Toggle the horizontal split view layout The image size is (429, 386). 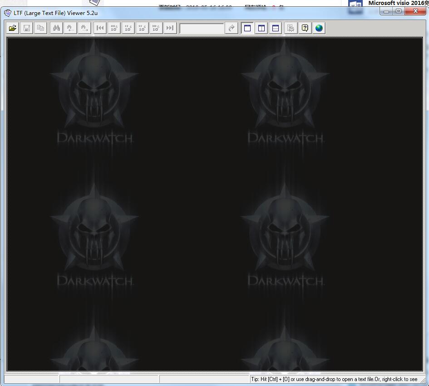click(x=276, y=28)
